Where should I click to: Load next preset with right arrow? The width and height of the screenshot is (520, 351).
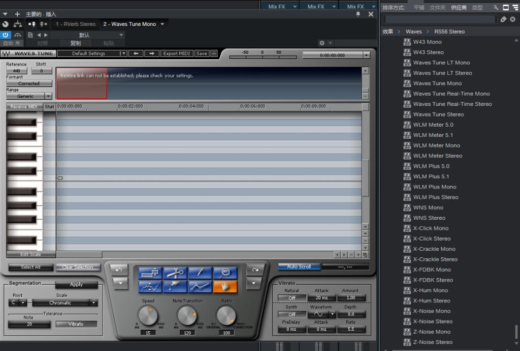pyautogui.click(x=151, y=53)
